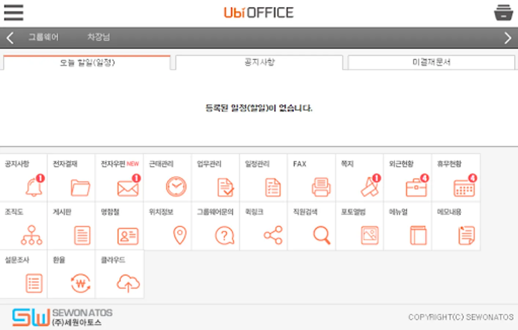Open the 퀵링크 share tile
The height and width of the screenshot is (330, 518).
click(x=263, y=226)
